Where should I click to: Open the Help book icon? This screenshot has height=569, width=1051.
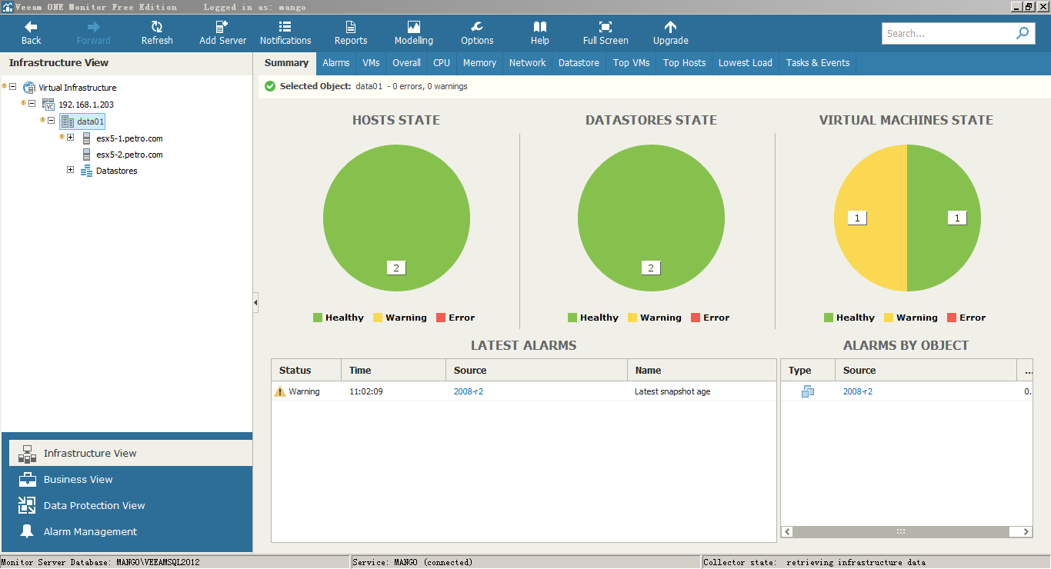click(x=540, y=27)
